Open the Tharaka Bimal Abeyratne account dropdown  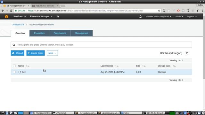tap(158, 17)
